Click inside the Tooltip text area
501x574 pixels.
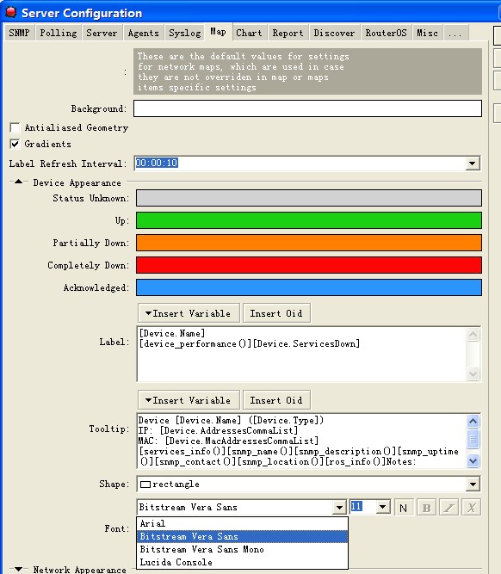click(301, 441)
